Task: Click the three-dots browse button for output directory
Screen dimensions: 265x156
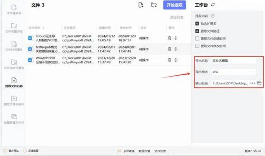Action: pos(253,83)
